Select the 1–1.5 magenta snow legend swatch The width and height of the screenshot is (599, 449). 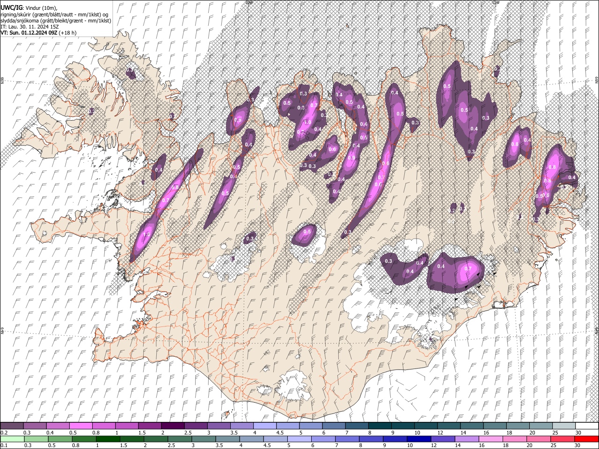(x=127, y=426)
